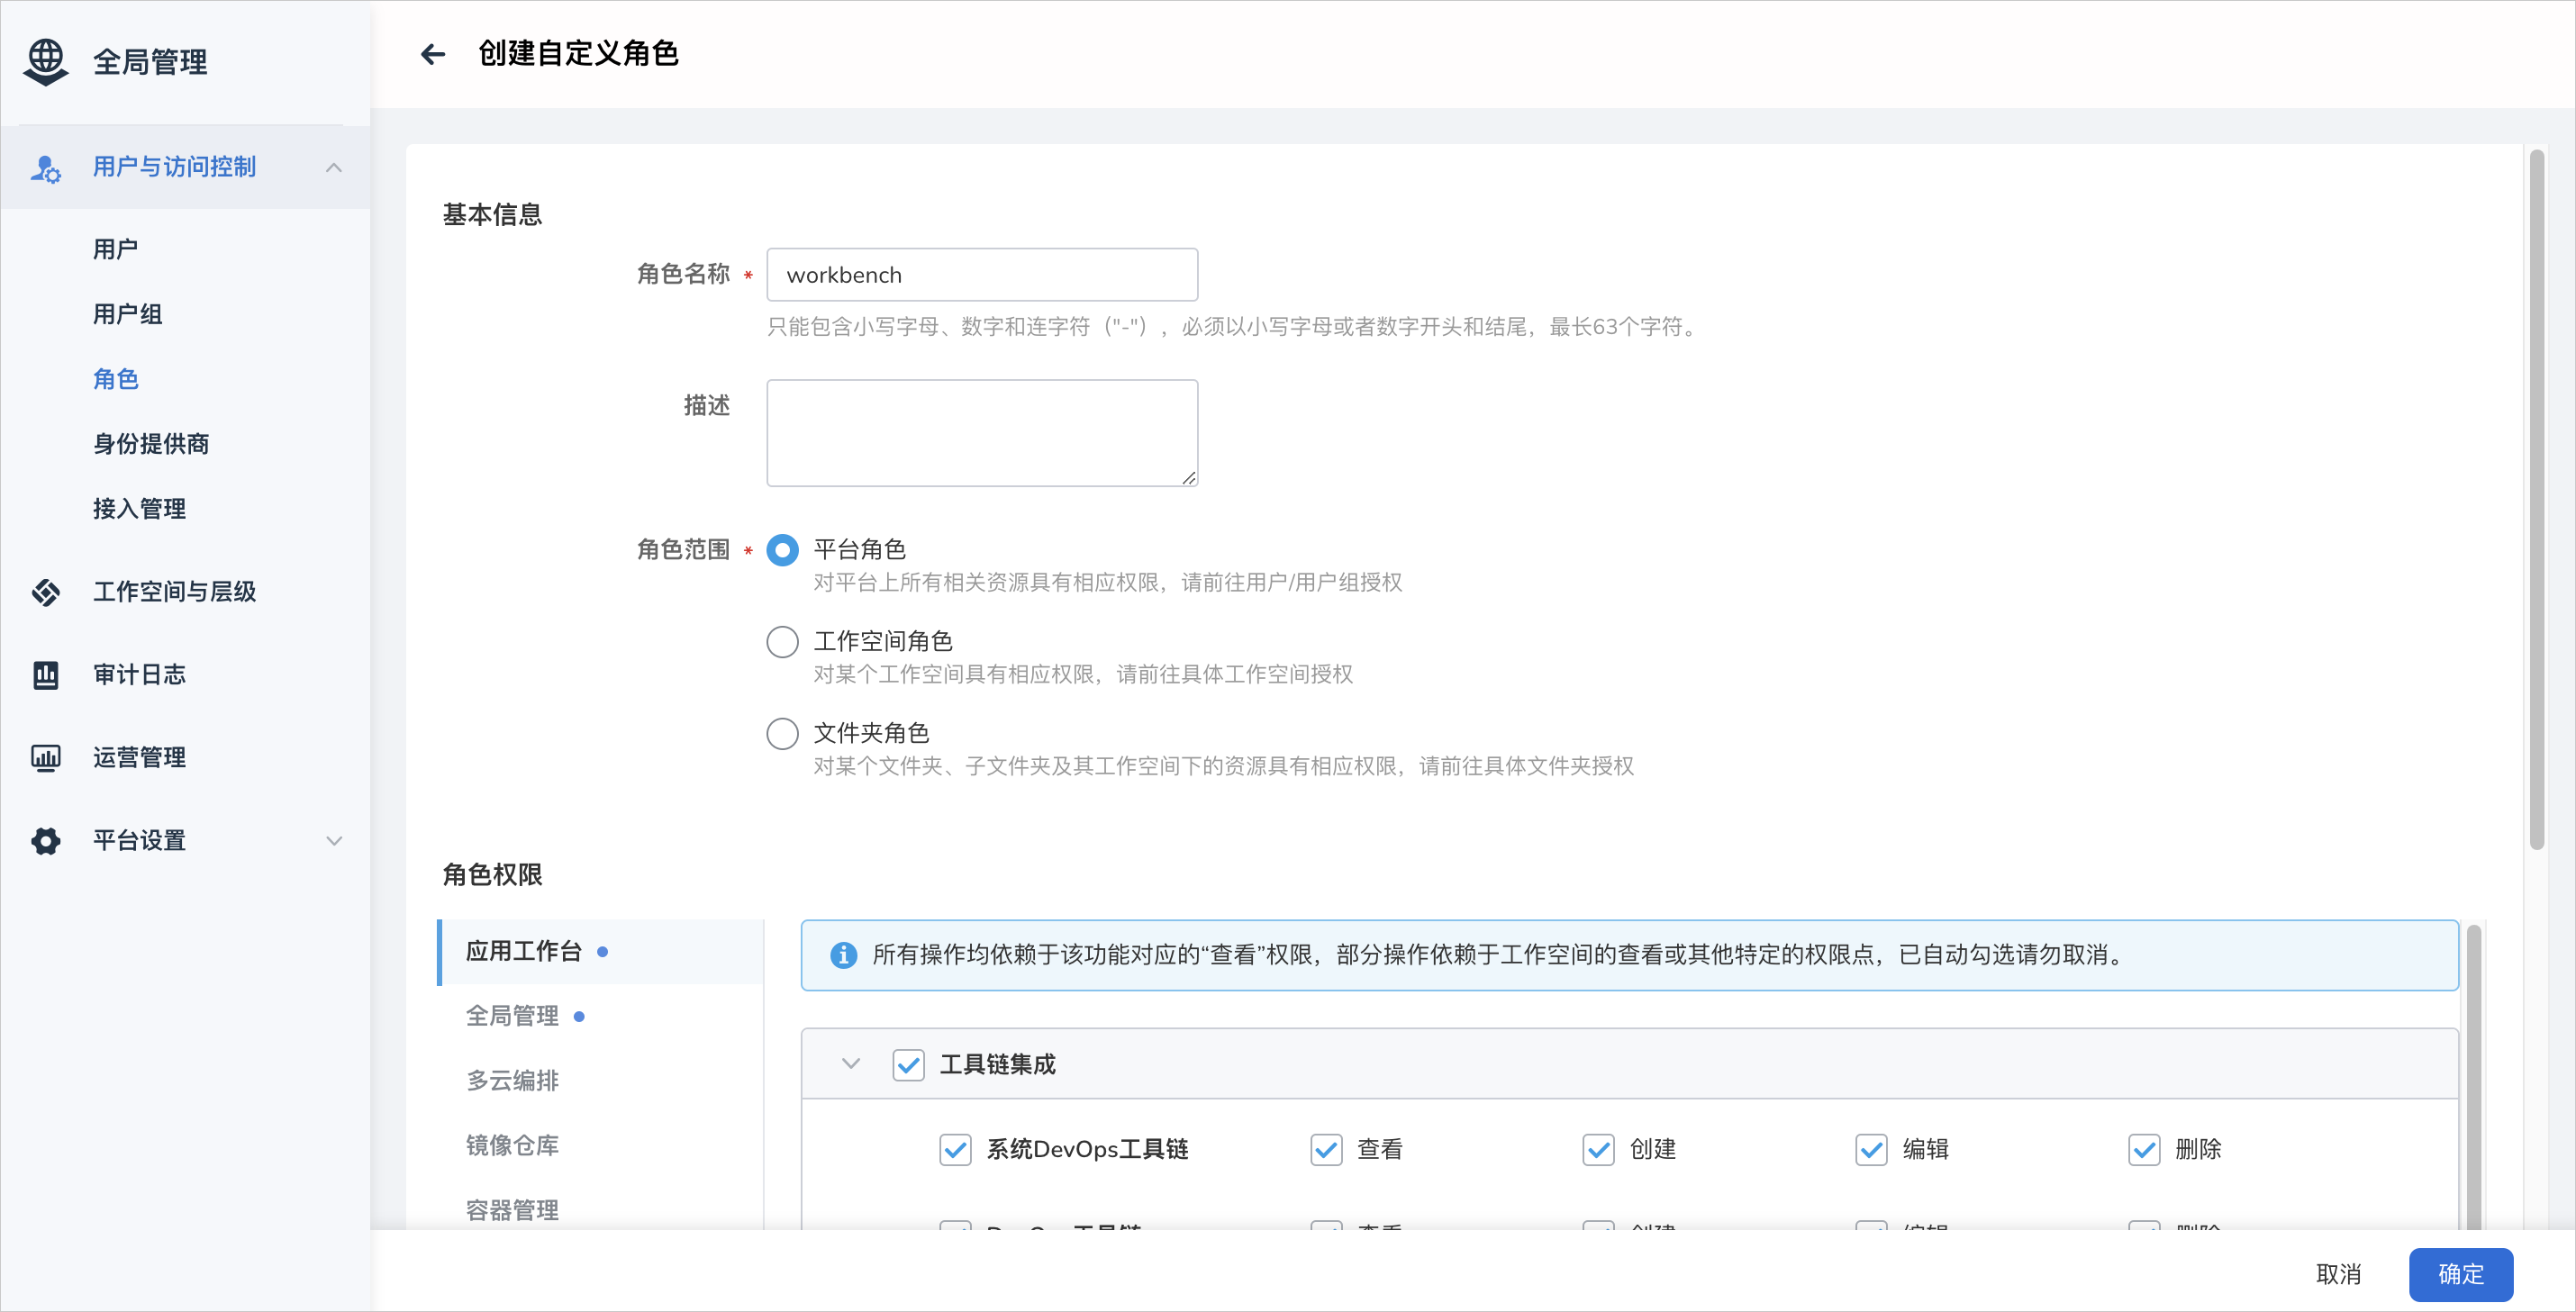Click the info icon in the notice banner

pyautogui.click(x=843, y=955)
